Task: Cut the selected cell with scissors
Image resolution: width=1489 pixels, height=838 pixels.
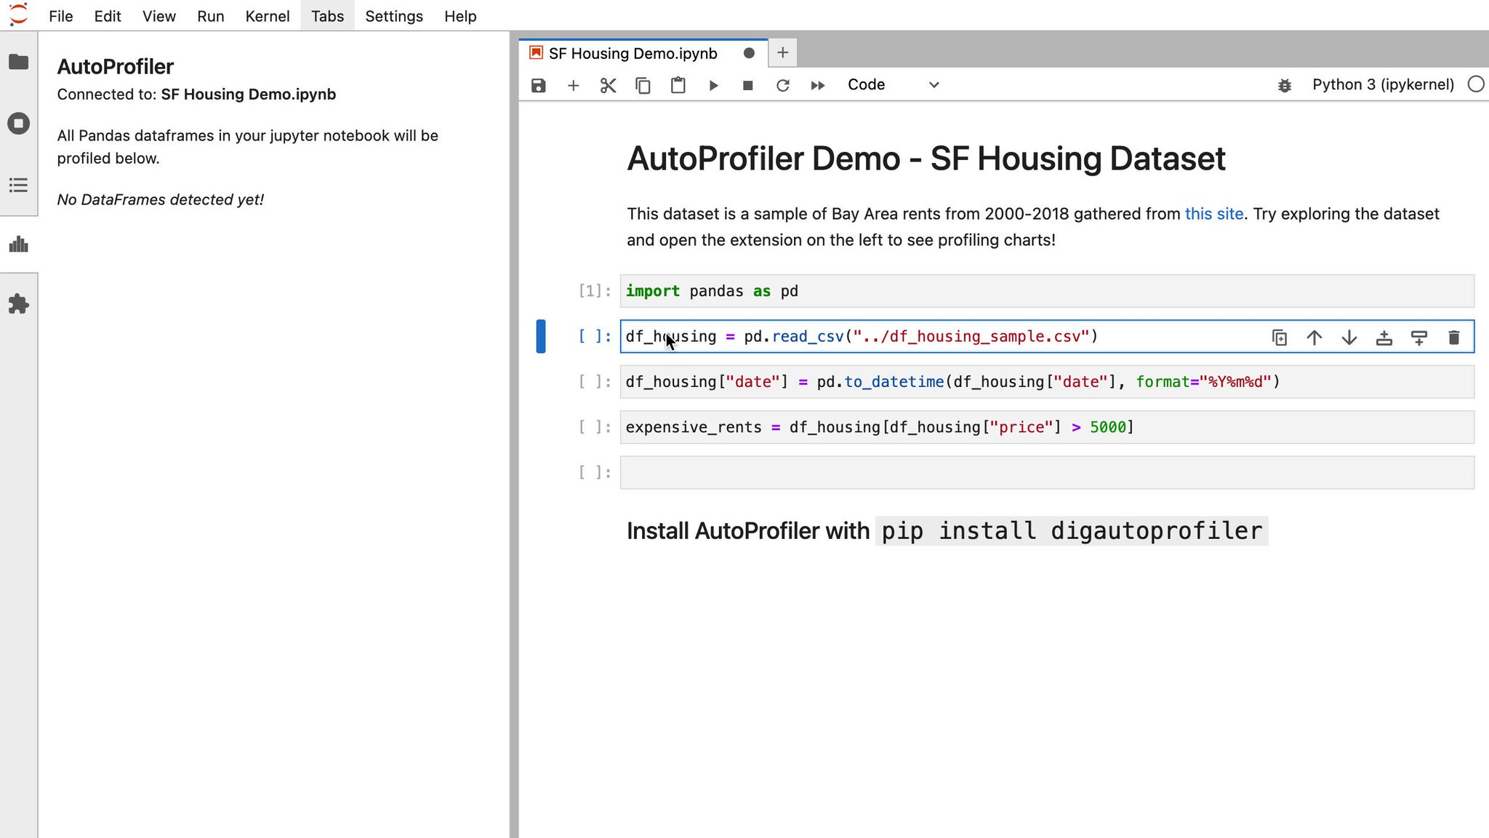Action: [x=608, y=86]
